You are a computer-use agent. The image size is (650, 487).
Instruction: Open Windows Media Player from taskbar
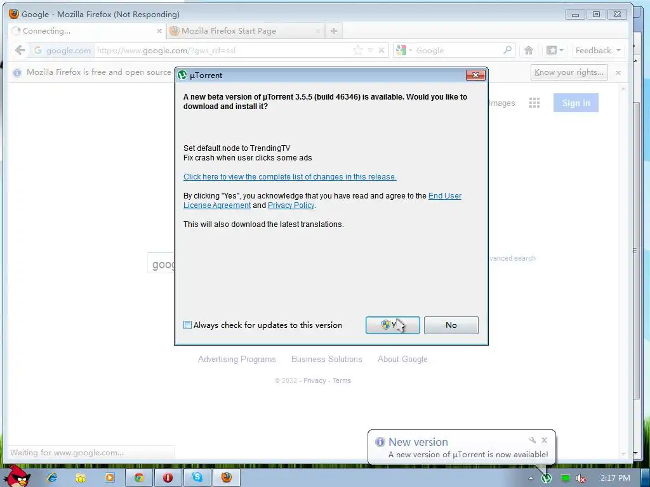(109, 477)
